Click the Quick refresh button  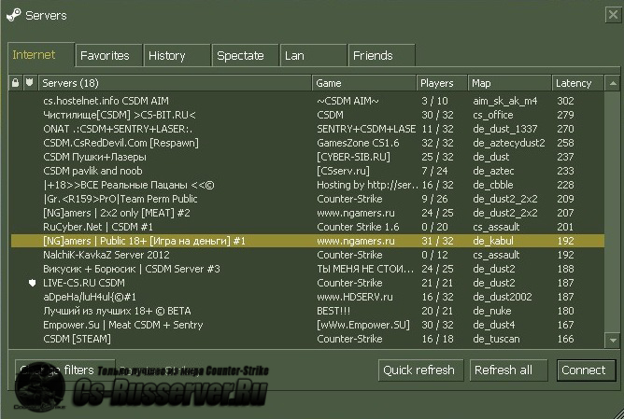[x=420, y=370]
